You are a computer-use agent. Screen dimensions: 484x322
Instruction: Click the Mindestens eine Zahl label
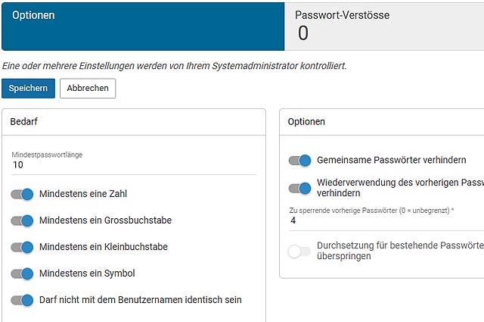pyautogui.click(x=83, y=194)
